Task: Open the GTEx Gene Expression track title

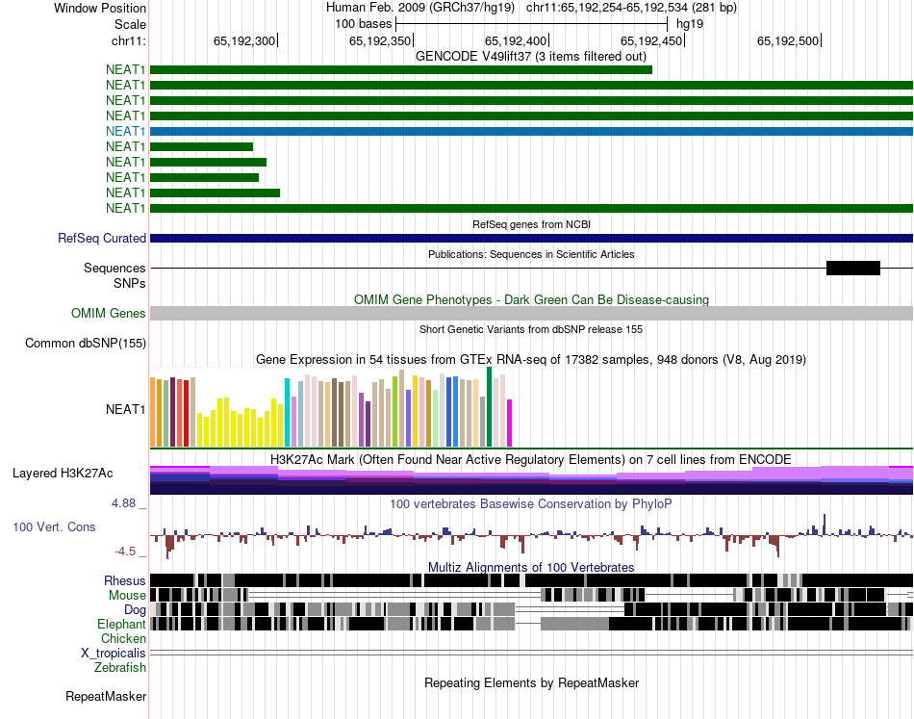Action: point(531,360)
